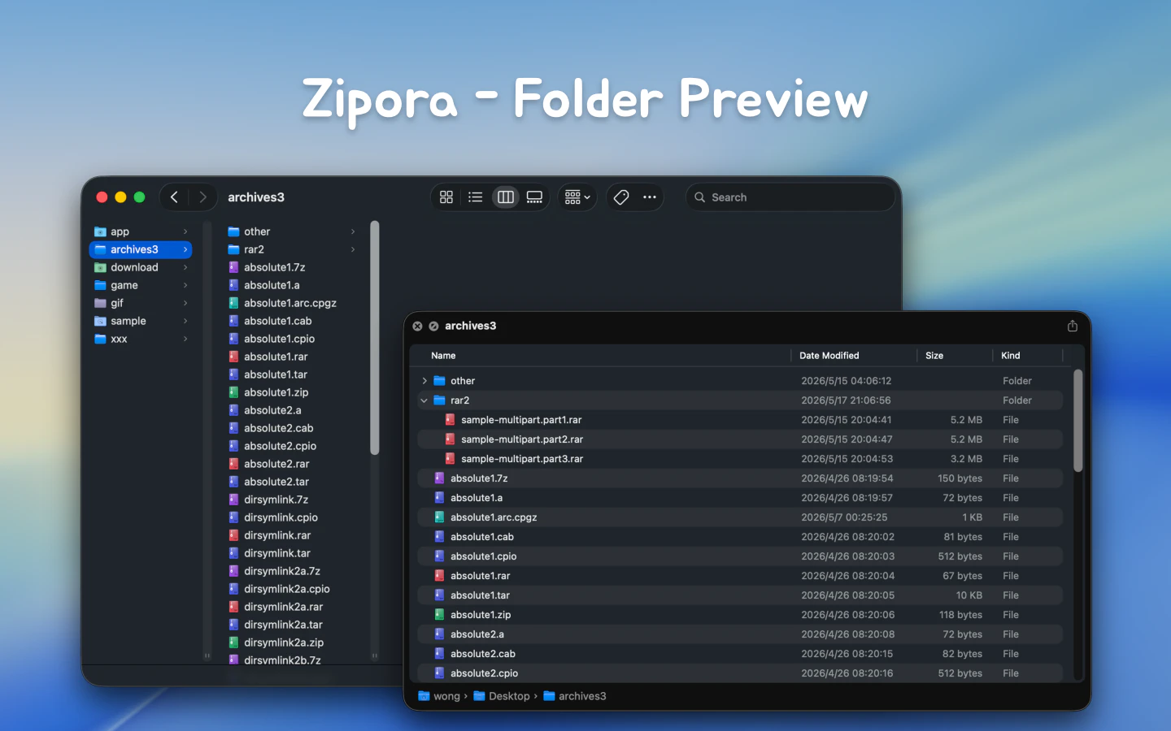Click the circular slash icon beside archives3 title
Viewport: 1171px width, 731px height.
click(x=433, y=326)
